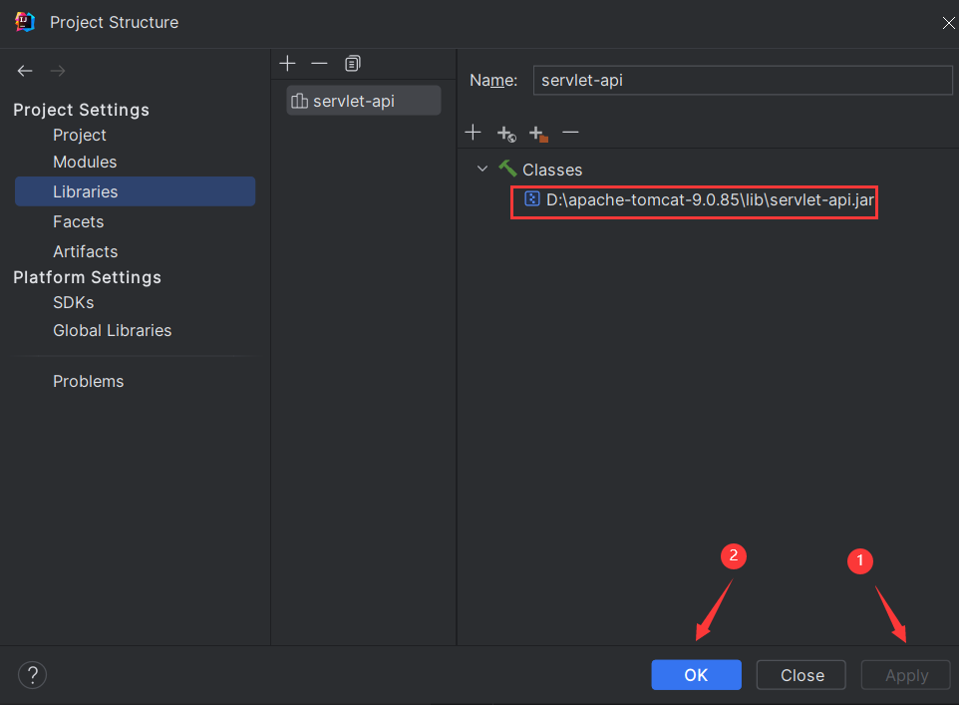
Task: Open the Project settings page
Action: (80, 136)
